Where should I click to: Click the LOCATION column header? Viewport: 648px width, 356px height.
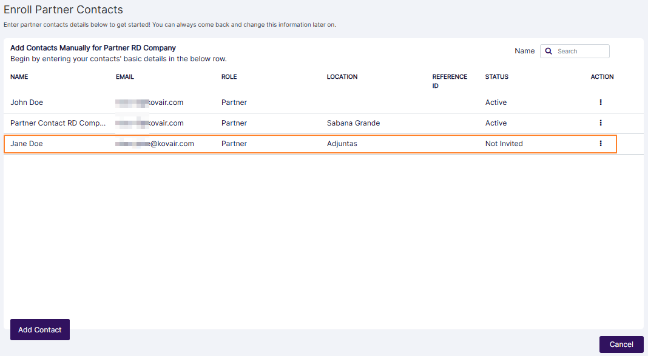tap(342, 76)
